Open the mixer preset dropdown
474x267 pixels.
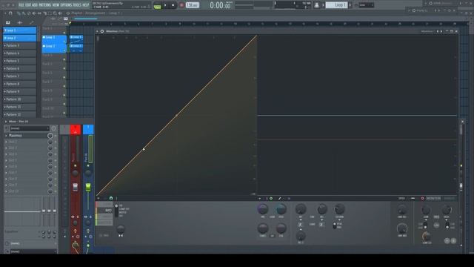[30, 128]
